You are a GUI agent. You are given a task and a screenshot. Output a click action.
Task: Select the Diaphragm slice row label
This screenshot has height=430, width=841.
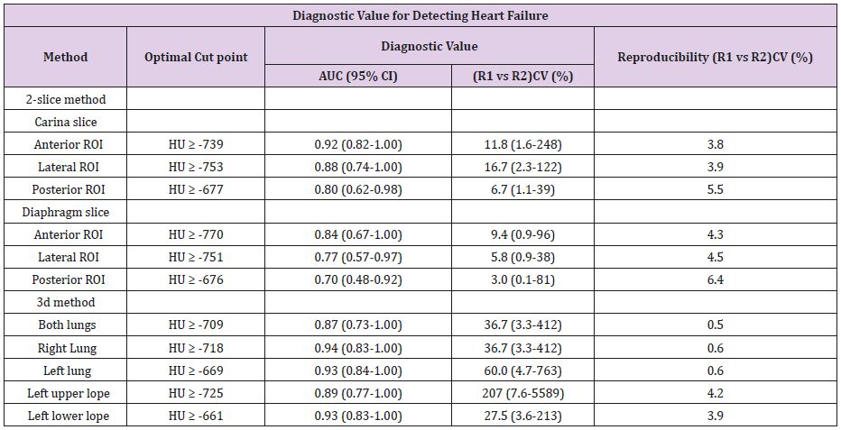66,212
